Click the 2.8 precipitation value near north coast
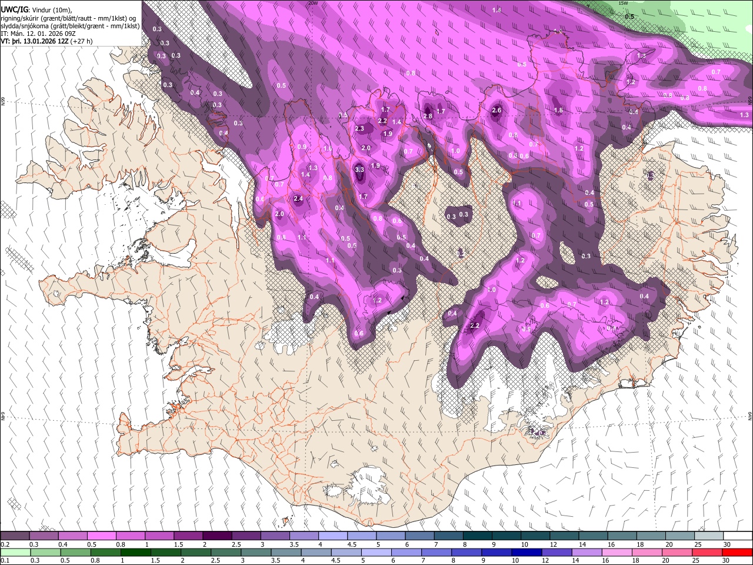The image size is (753, 565). 428,116
